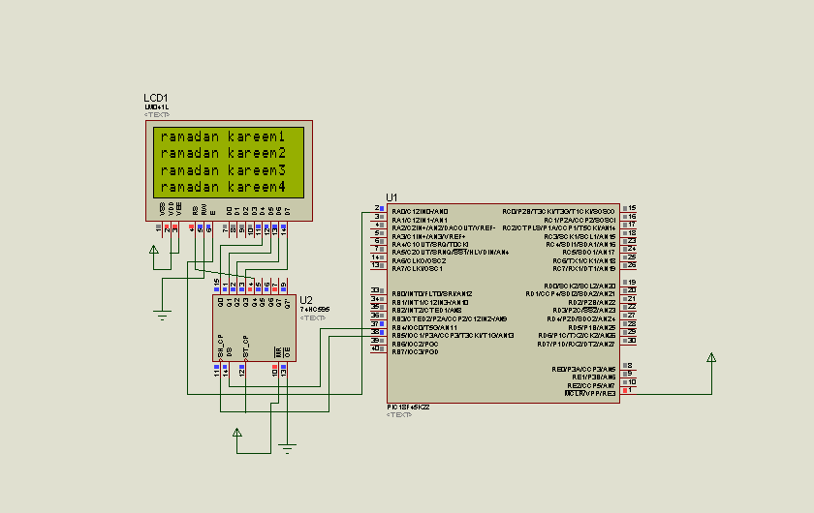Select the ground symbol below U2's OE pin
Viewport: 814px width, 513px height.
pos(287,448)
